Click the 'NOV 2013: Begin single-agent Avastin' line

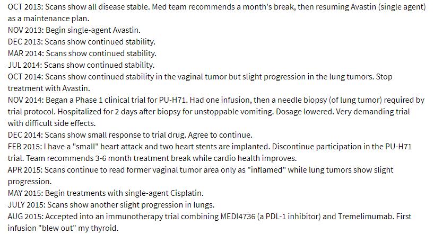click(x=74, y=30)
